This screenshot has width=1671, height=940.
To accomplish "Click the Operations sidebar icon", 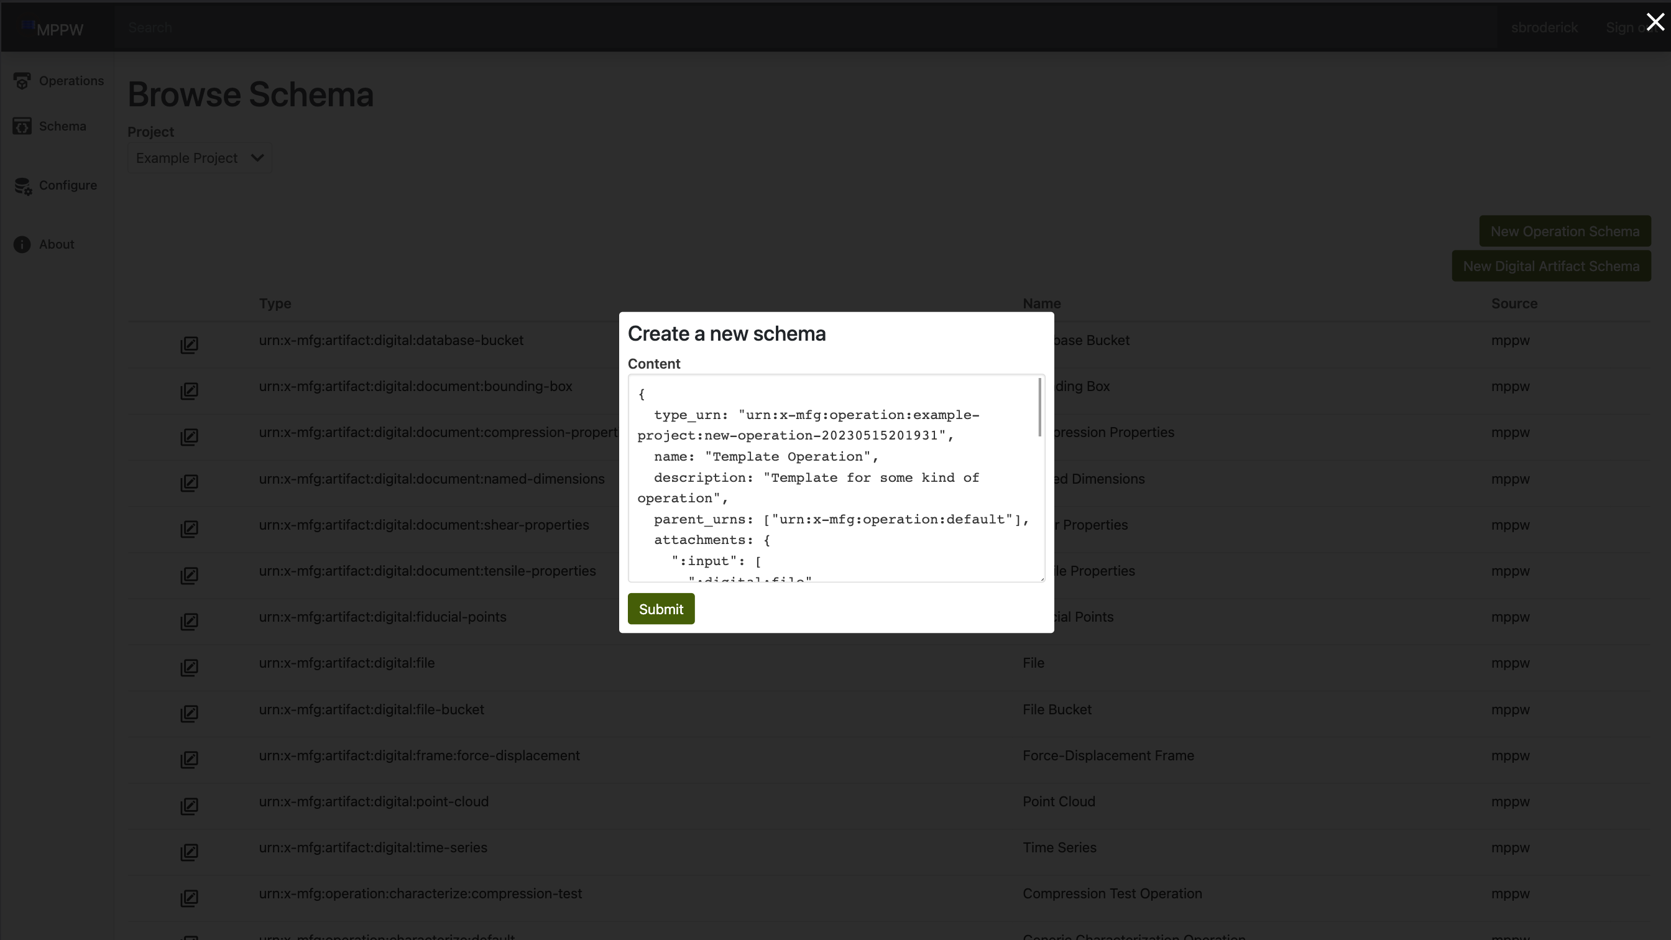I will [x=22, y=81].
